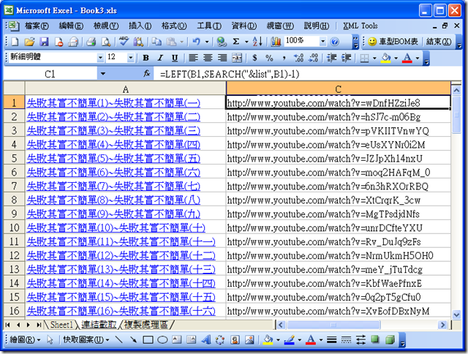Select the Rectangle drawing tool
The width and height of the screenshot is (468, 354).
(148, 339)
